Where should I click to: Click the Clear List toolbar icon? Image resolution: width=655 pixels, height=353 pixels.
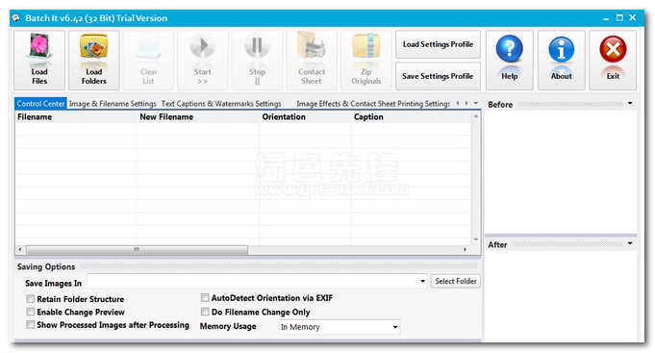click(148, 60)
